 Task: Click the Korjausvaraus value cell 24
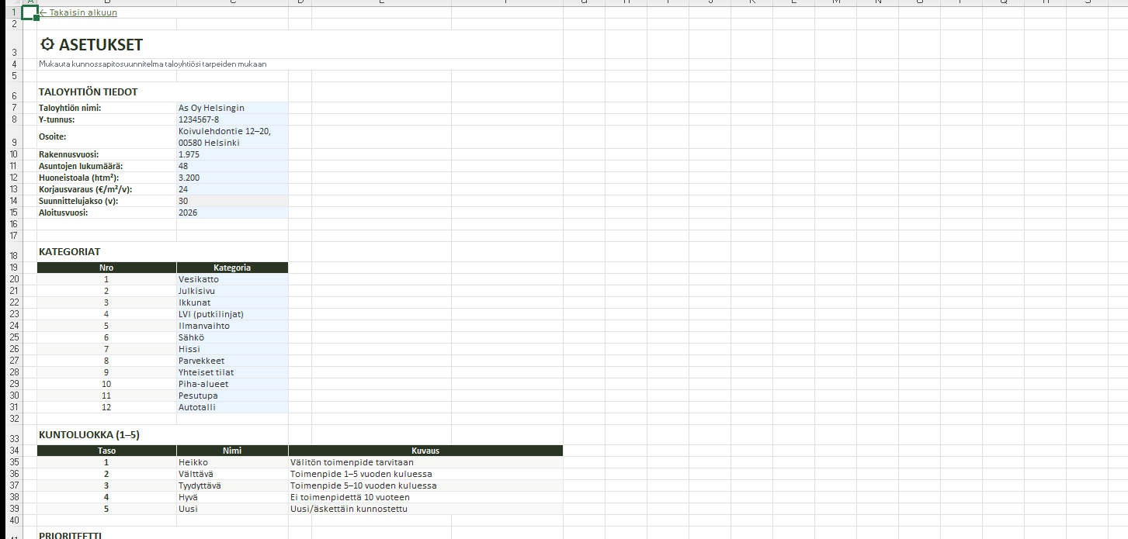pos(231,189)
